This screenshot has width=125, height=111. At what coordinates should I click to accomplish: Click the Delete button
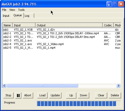point(115,95)
